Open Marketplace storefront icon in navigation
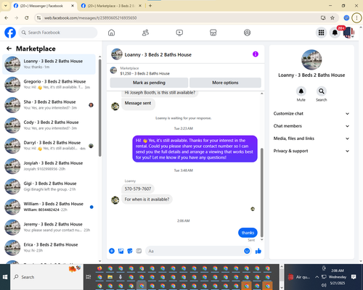 click(213, 33)
